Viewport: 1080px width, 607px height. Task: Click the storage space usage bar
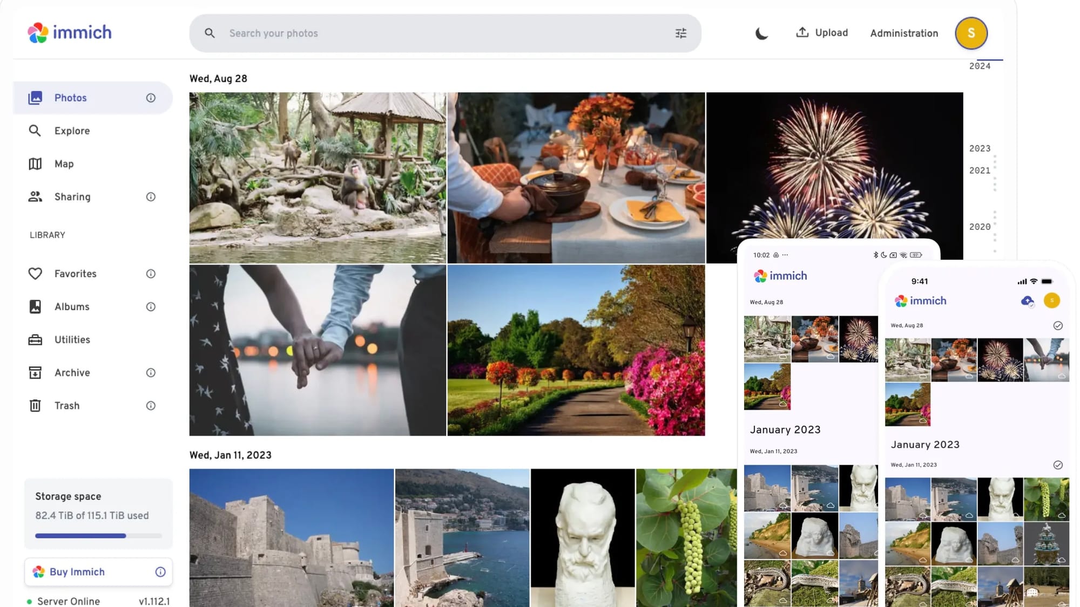(x=98, y=536)
